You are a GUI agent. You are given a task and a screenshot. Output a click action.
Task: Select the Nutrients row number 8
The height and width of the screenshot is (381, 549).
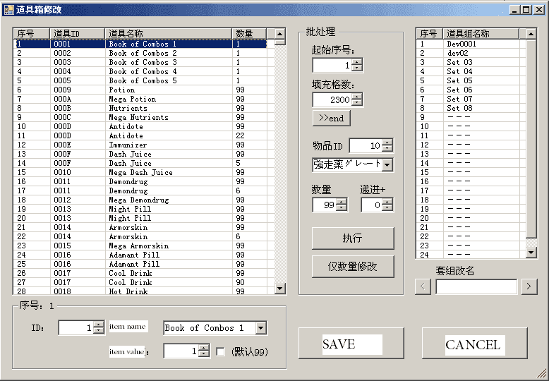[140, 108]
